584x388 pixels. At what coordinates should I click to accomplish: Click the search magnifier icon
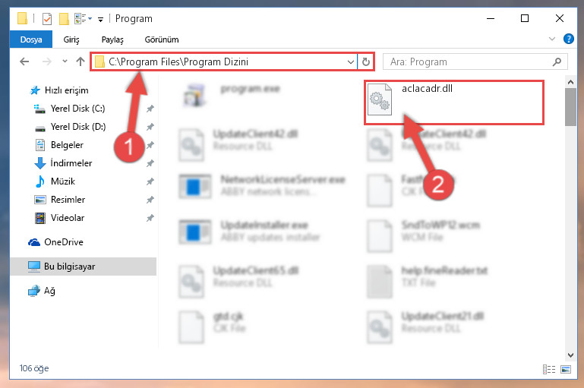click(557, 62)
